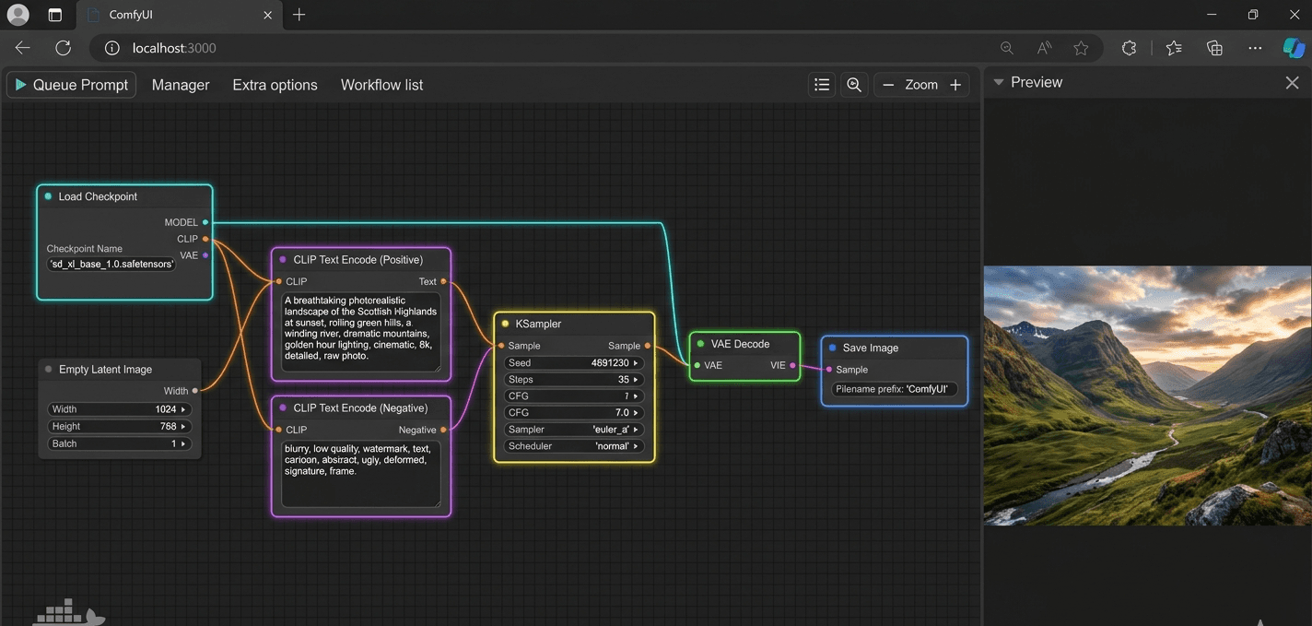This screenshot has height=626, width=1312.
Task: Collapse the Preview panel chevron
Action: 998,81
